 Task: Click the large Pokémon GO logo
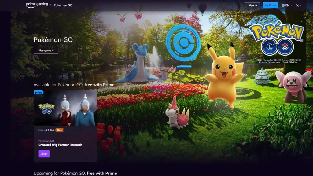pos(276,38)
